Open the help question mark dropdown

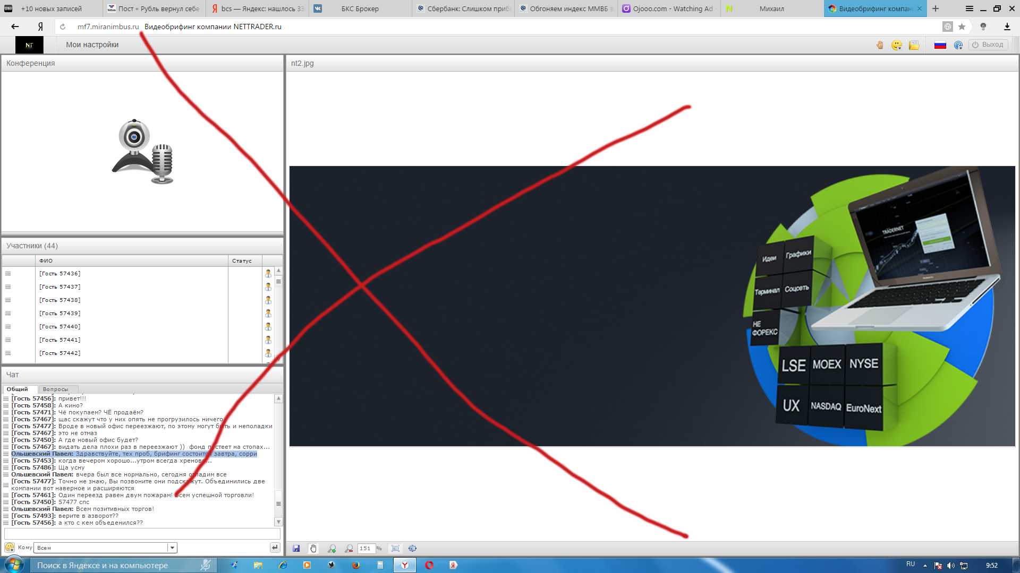(x=958, y=45)
